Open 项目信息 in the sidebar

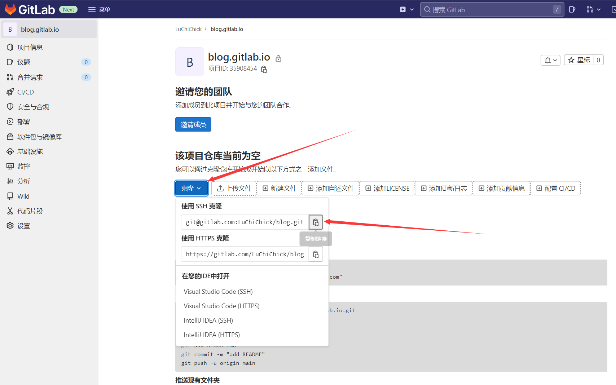click(49, 47)
